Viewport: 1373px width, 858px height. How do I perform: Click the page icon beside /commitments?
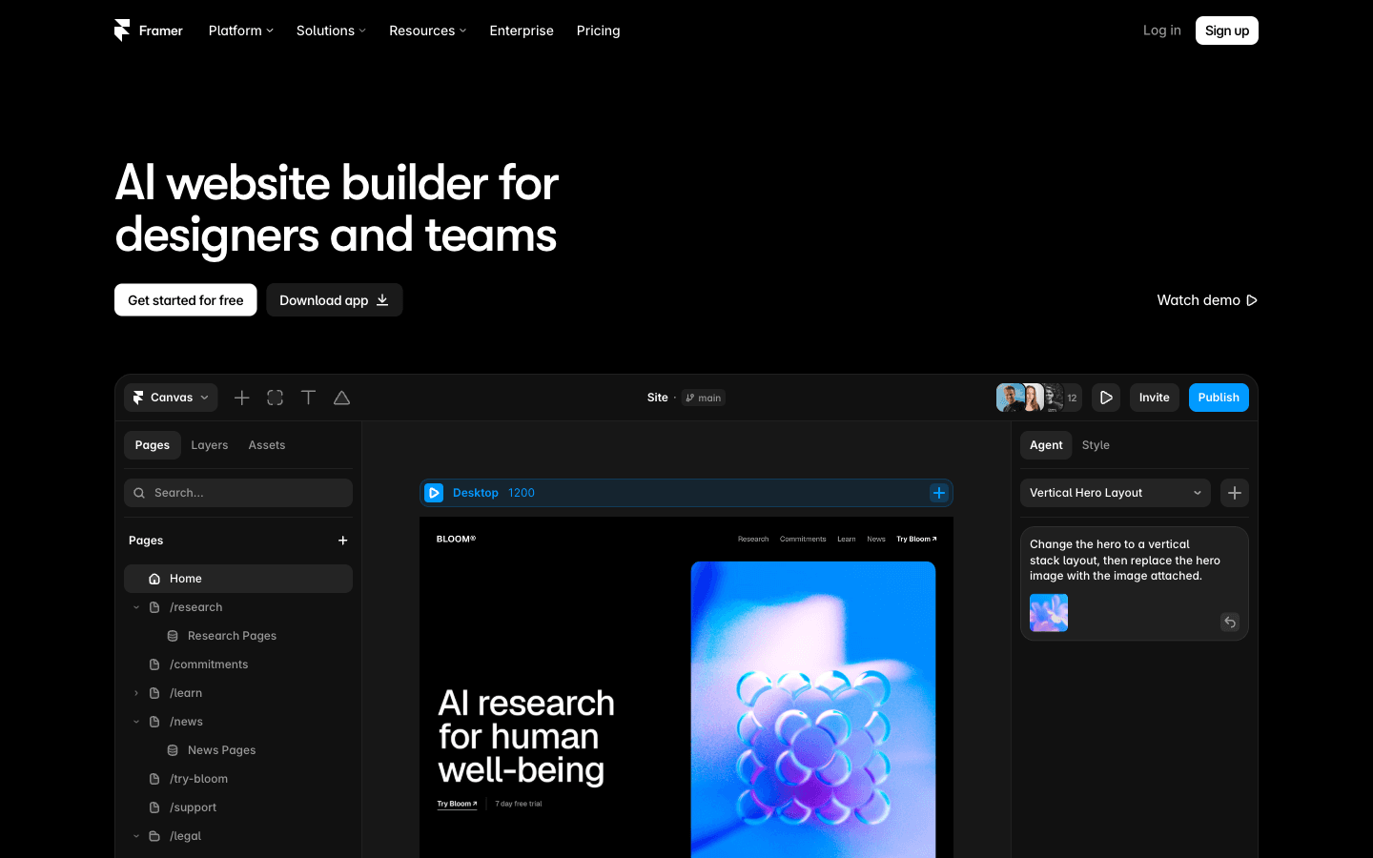pos(154,664)
